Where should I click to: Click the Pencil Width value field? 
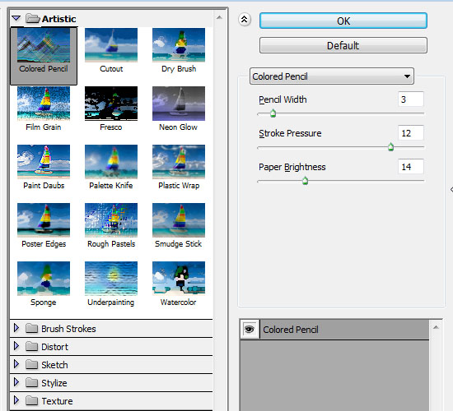pos(411,99)
